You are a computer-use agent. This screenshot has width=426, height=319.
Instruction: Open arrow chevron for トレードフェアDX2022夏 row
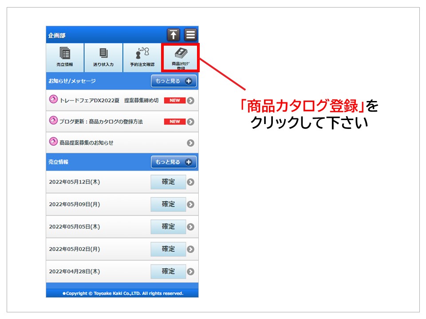click(190, 101)
